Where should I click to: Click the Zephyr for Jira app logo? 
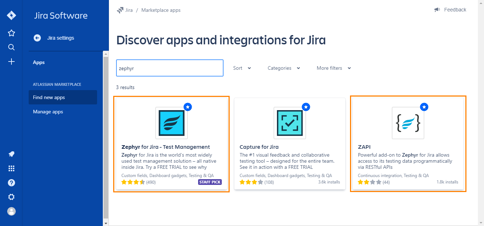(172, 123)
